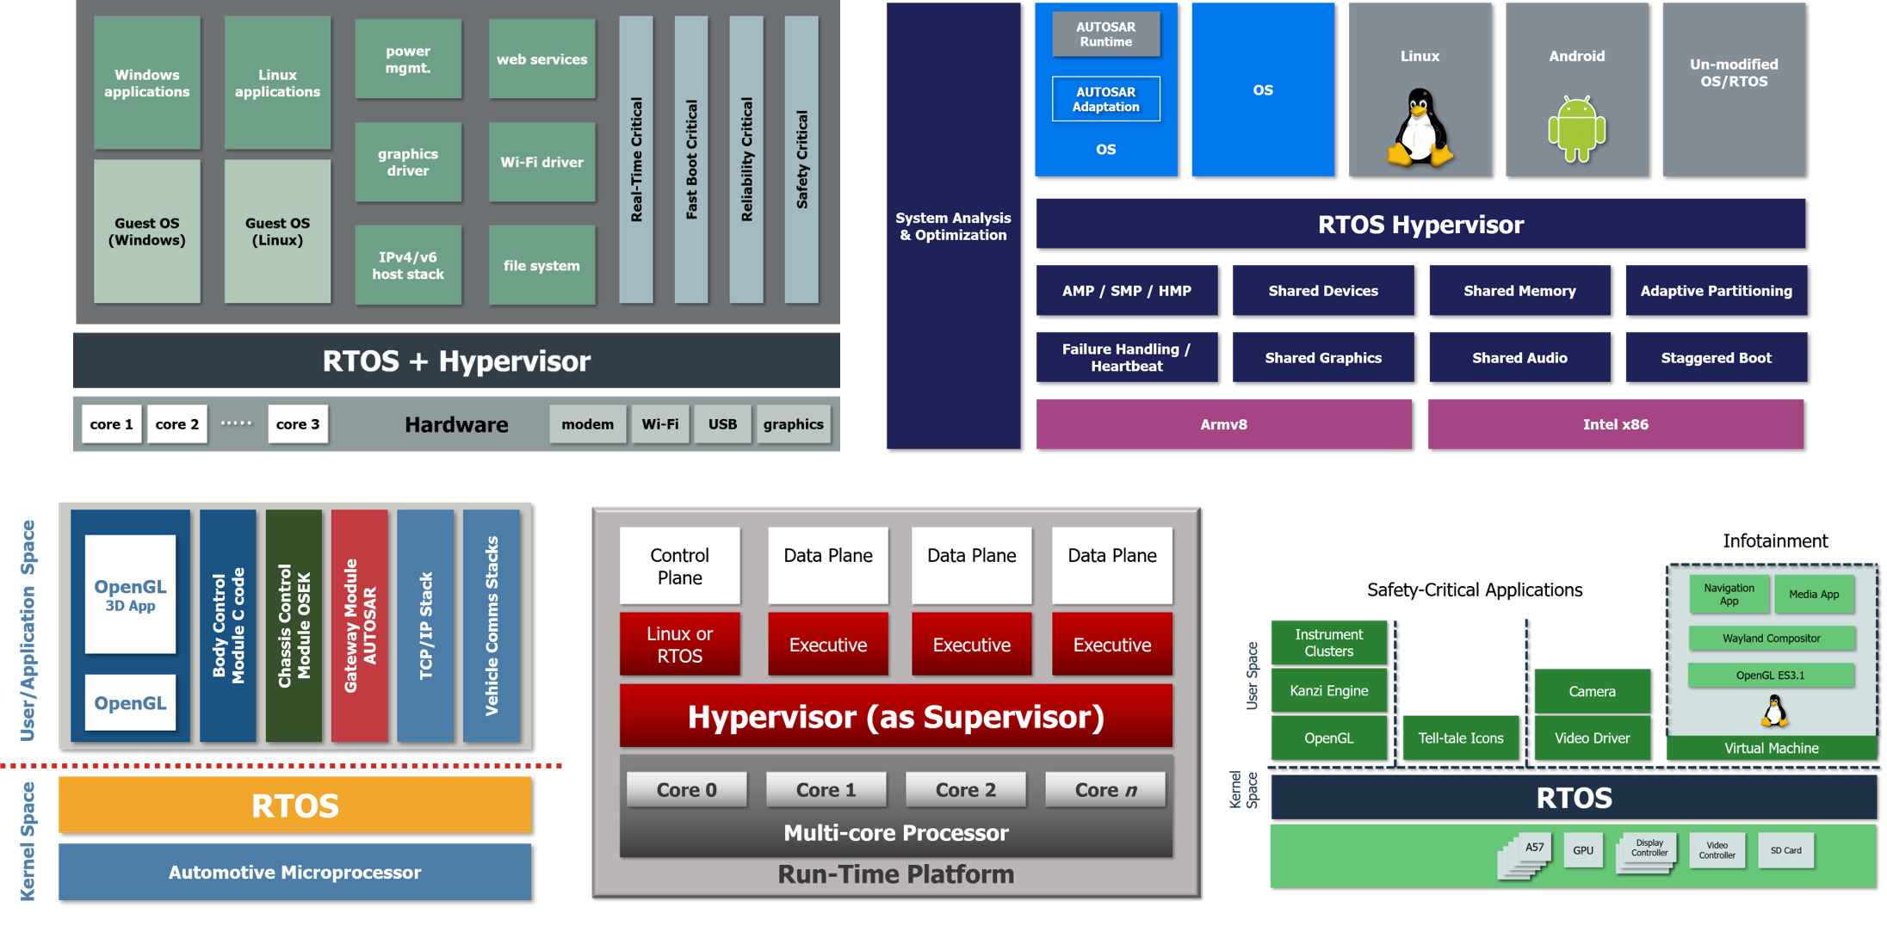Select the Wi-Fi hardware block
The width and height of the screenshot is (1887, 926).
(660, 423)
